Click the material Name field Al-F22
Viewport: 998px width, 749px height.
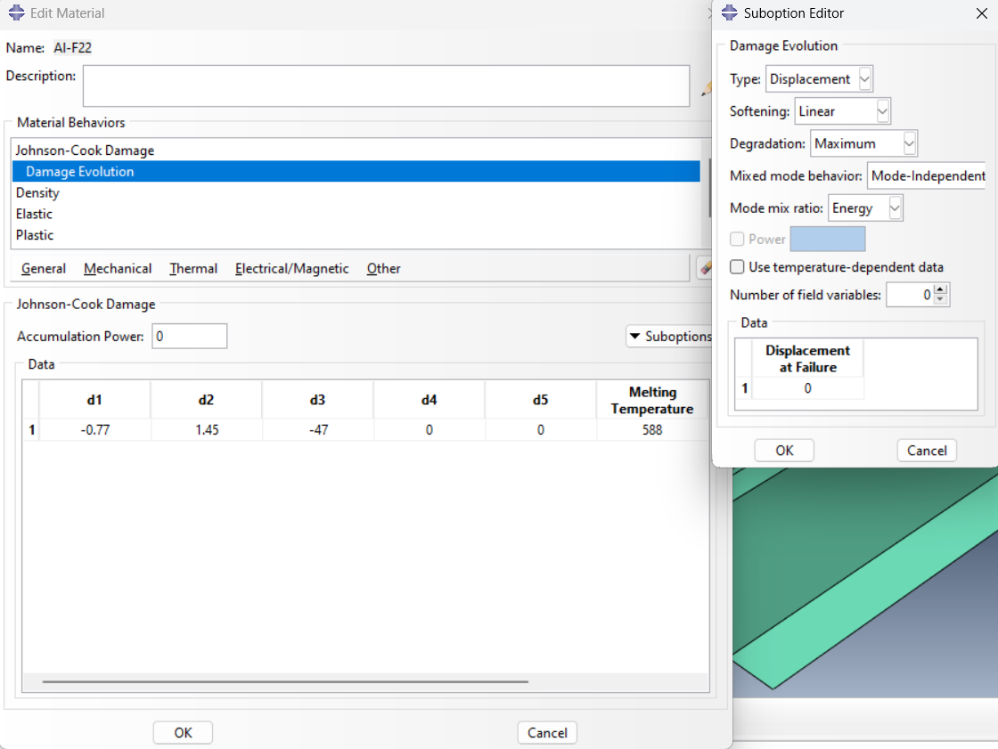click(x=72, y=48)
